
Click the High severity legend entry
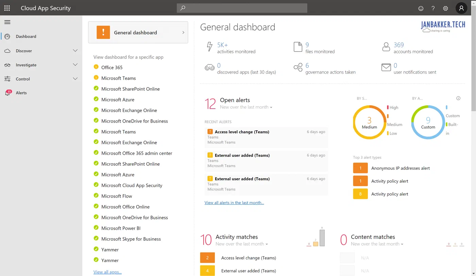tap(393, 108)
